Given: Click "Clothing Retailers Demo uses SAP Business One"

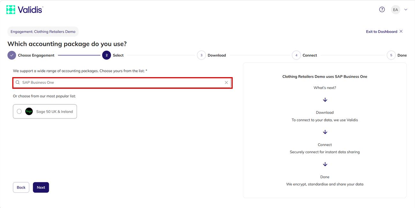Looking at the screenshot, I should pos(325,76).
